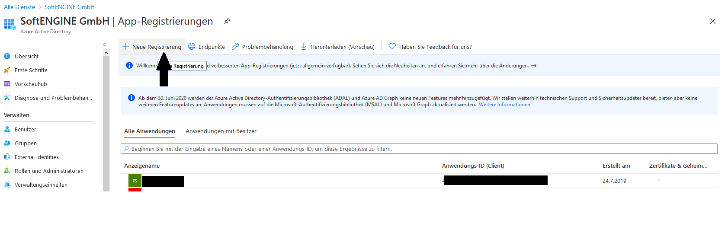
Task: Open Rollen und Administratoren
Action: pos(49,171)
